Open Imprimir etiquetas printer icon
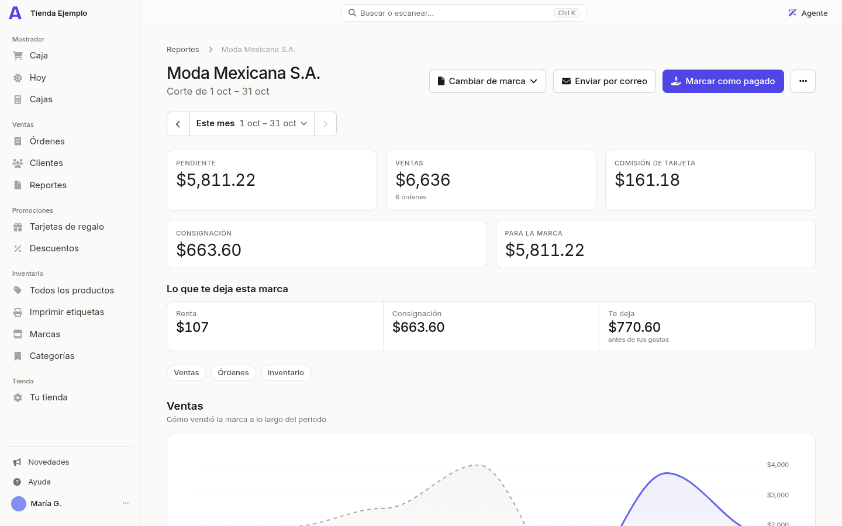The height and width of the screenshot is (526, 842). point(18,312)
